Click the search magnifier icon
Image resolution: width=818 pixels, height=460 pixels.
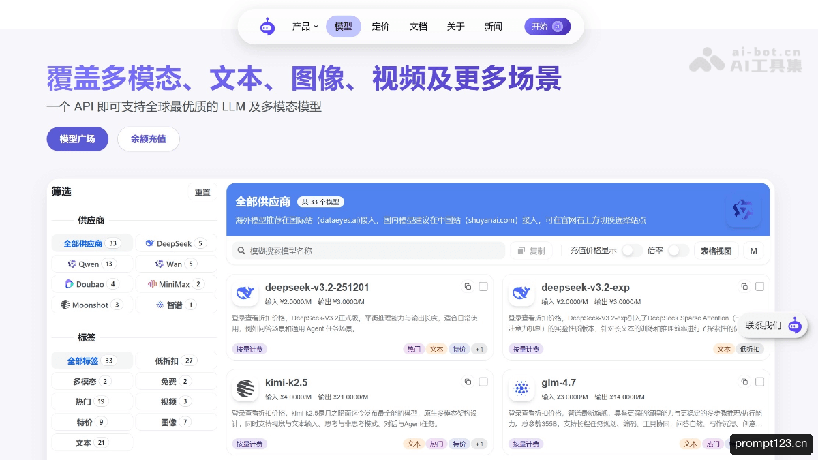tap(241, 251)
